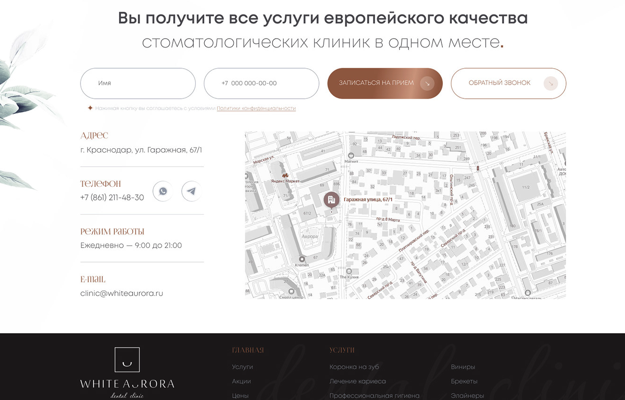625x400 pixels.
Task: Click arrow icon inside Записаться на прием
Action: [x=427, y=83]
